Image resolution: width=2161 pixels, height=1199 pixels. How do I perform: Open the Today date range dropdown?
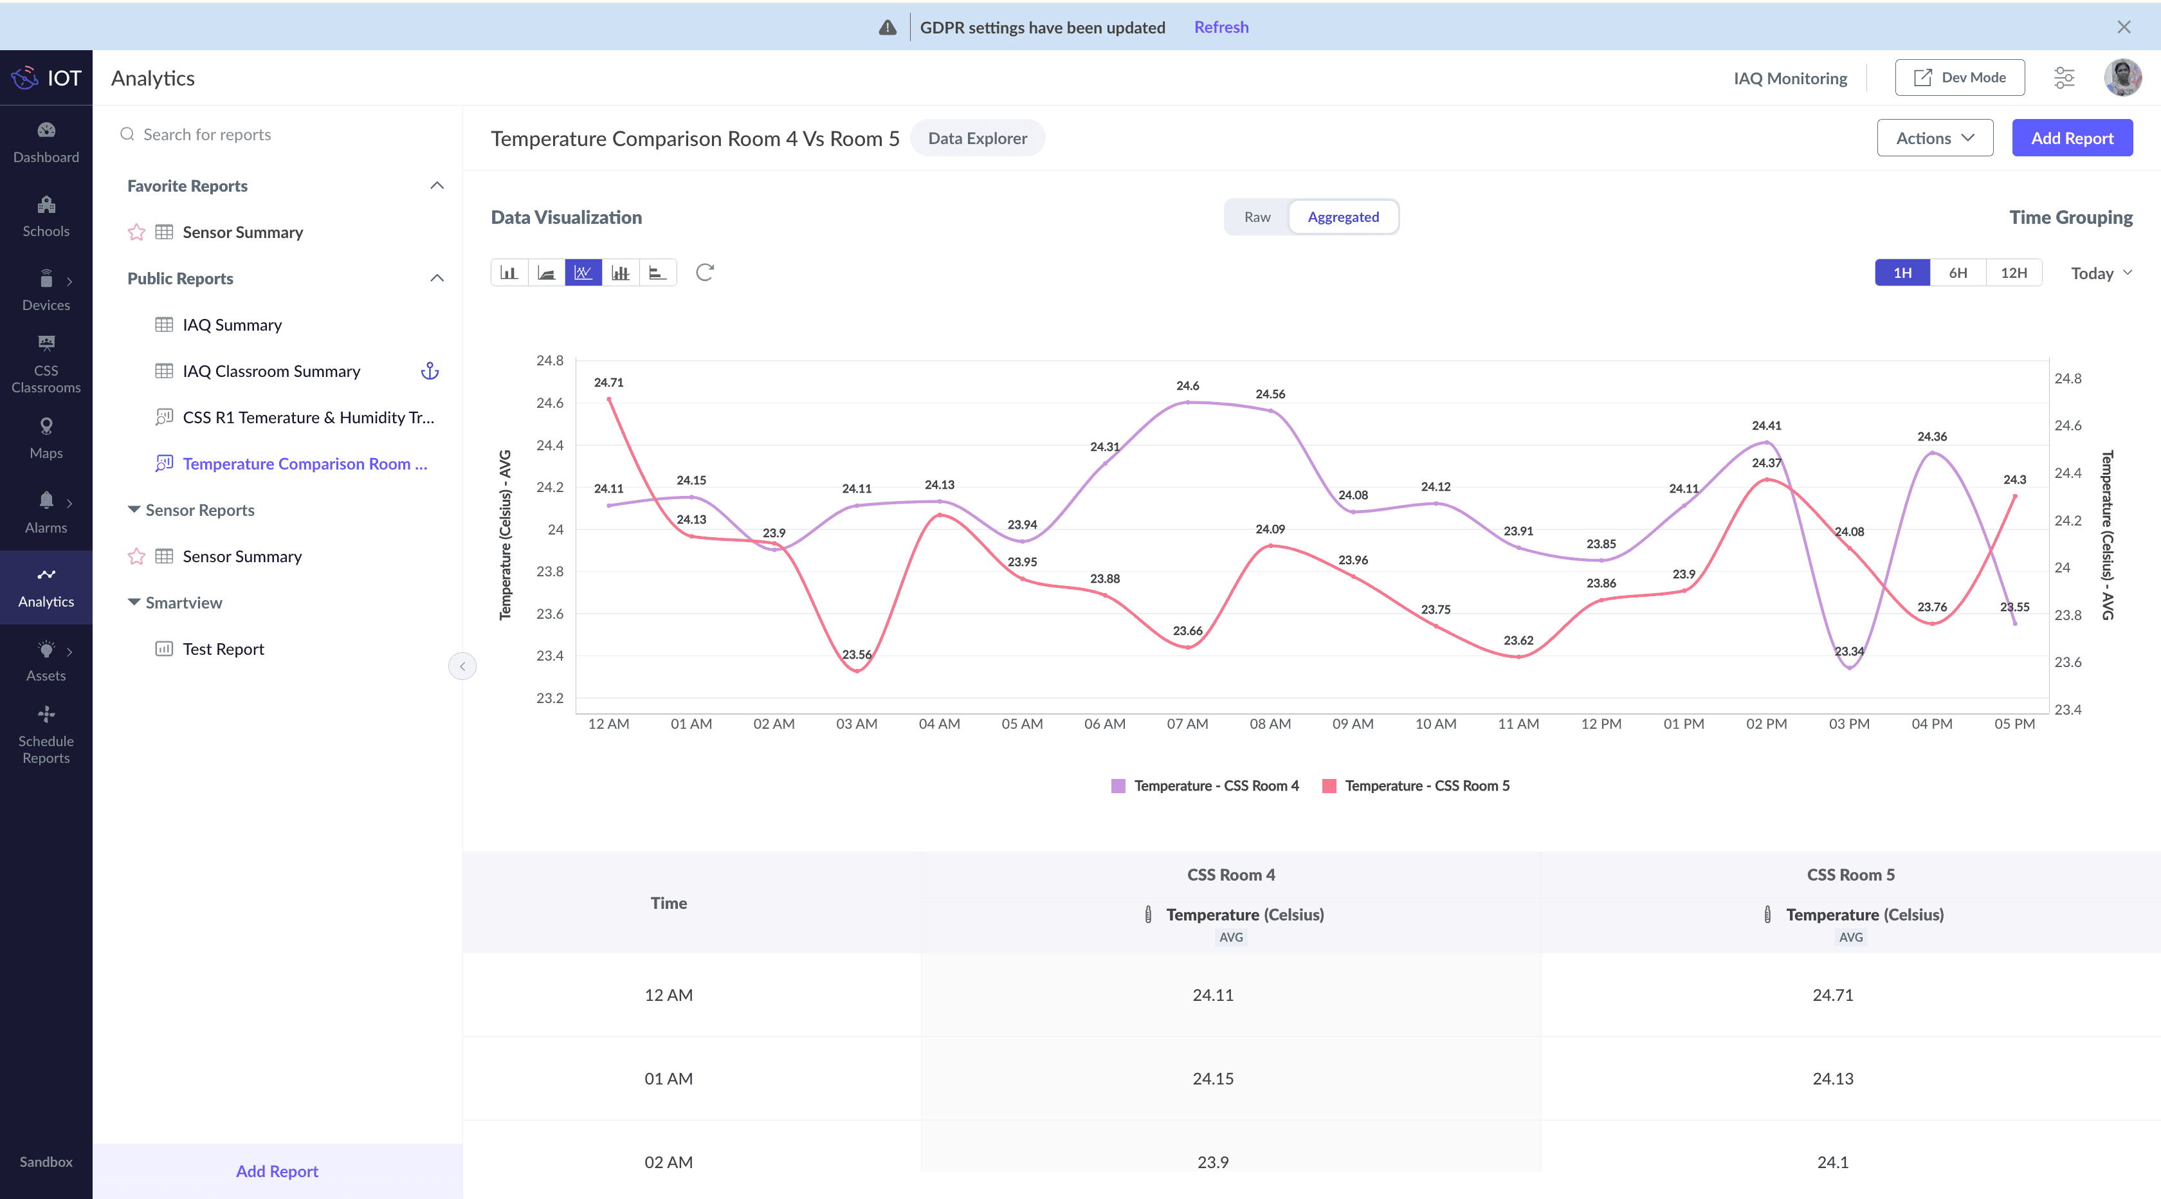[x=2101, y=273]
